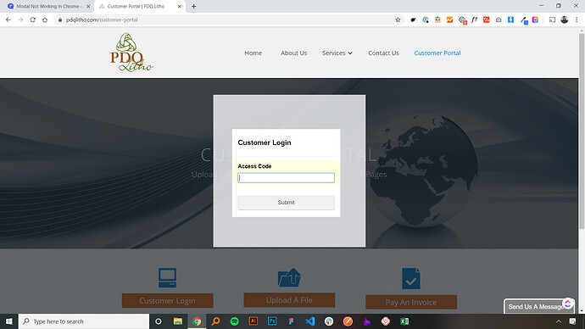Show hidden system tray icons chevron
This screenshot has width=585, height=329.
coord(559,321)
